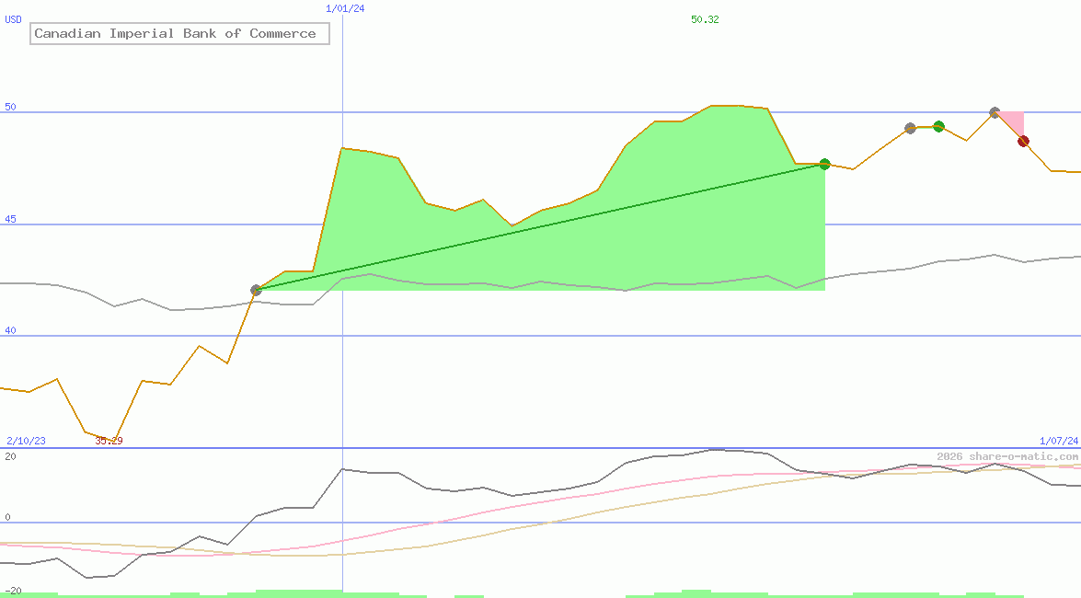
Task: Click the 20 indicator axis label
Action: pyautogui.click(x=10, y=456)
